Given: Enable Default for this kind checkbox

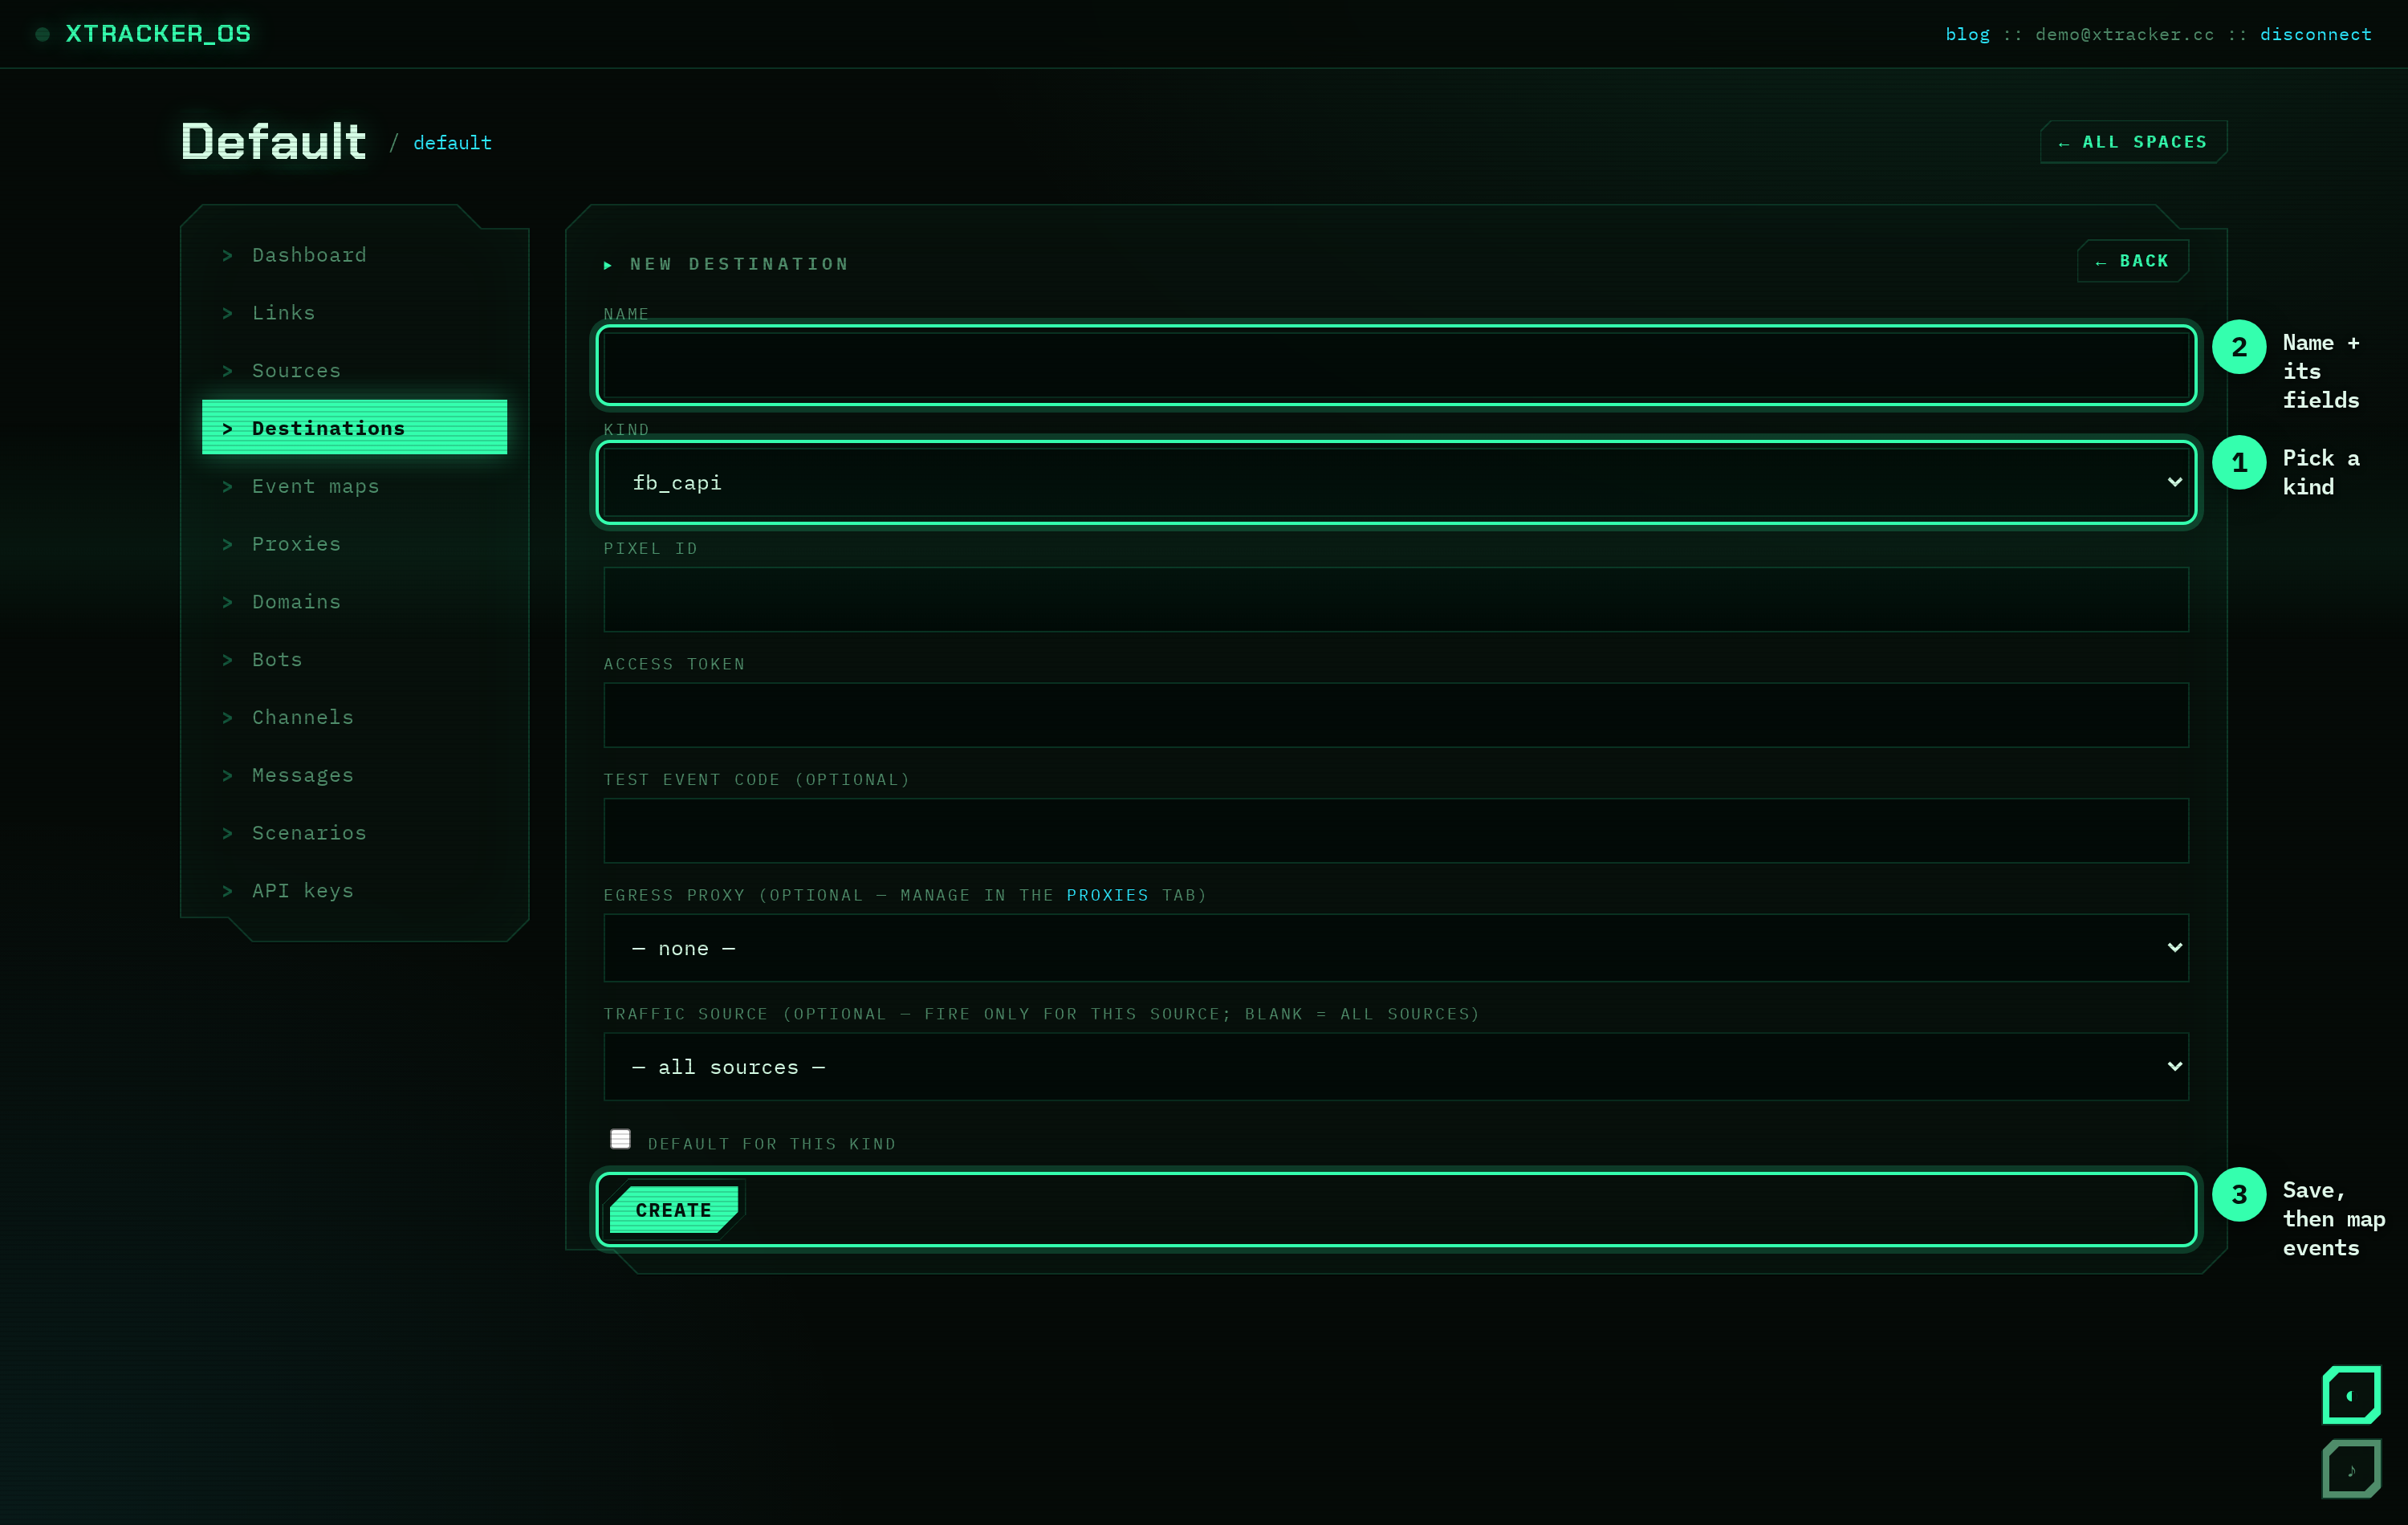Looking at the screenshot, I should 620,1139.
